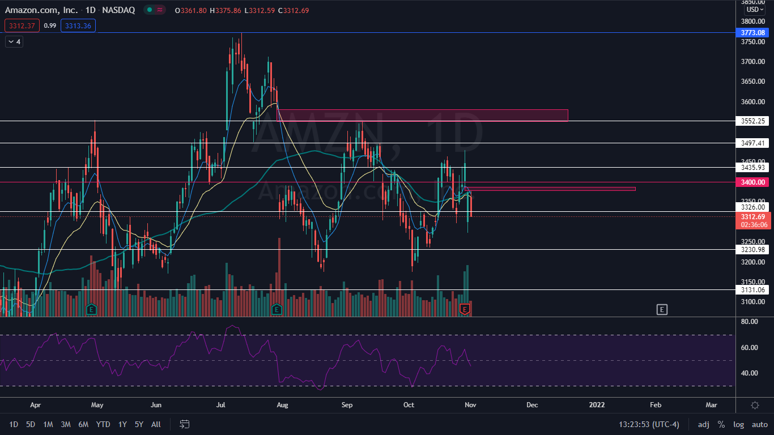Screen dimensions: 774x435
Task: Click the Jul label on the time axis
Action: point(221,405)
